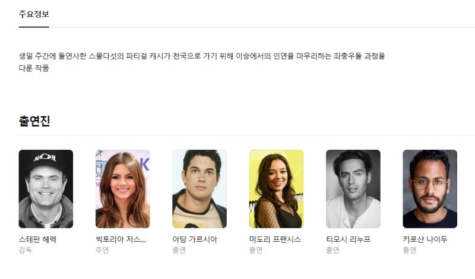Open 스테판 헤렉 name link
The width and height of the screenshot is (475, 279).
point(37,239)
